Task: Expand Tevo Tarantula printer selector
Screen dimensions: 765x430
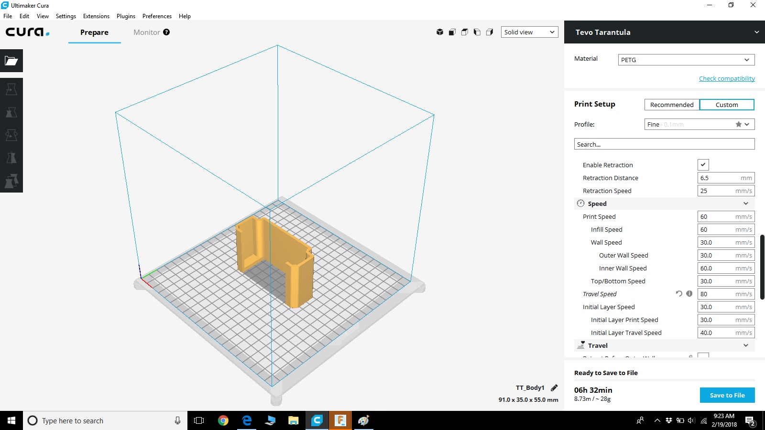Action: [x=665, y=32]
